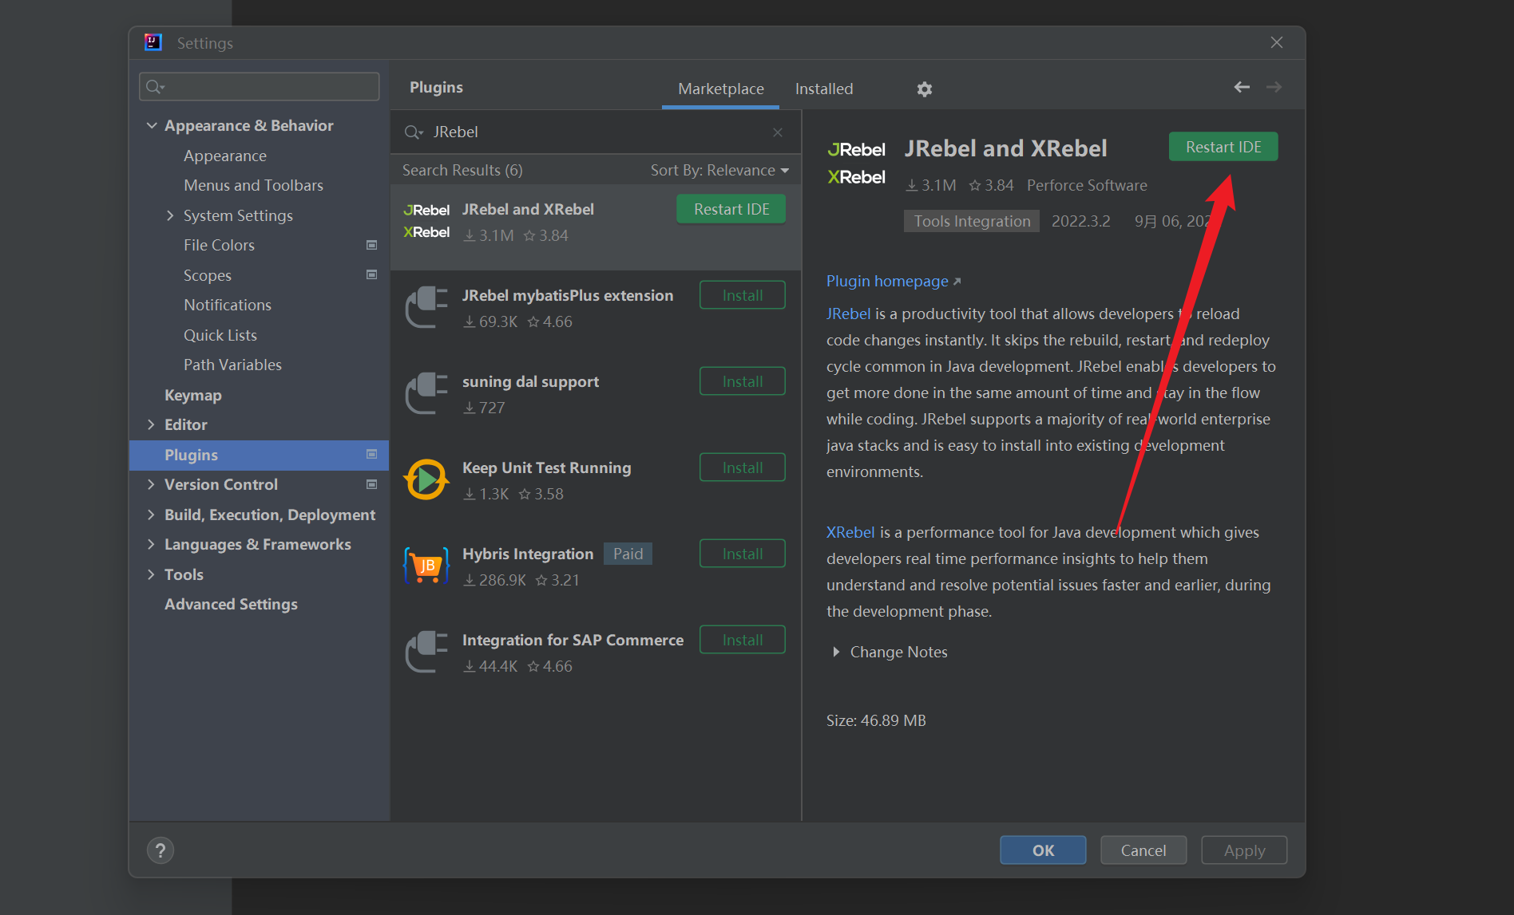Image resolution: width=1514 pixels, height=915 pixels.
Task: Clear the JRebel plugin search text
Action: pyautogui.click(x=778, y=132)
